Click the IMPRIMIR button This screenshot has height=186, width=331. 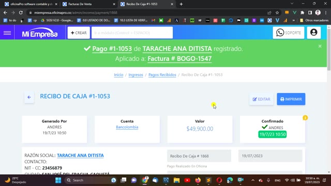pyautogui.click(x=291, y=99)
